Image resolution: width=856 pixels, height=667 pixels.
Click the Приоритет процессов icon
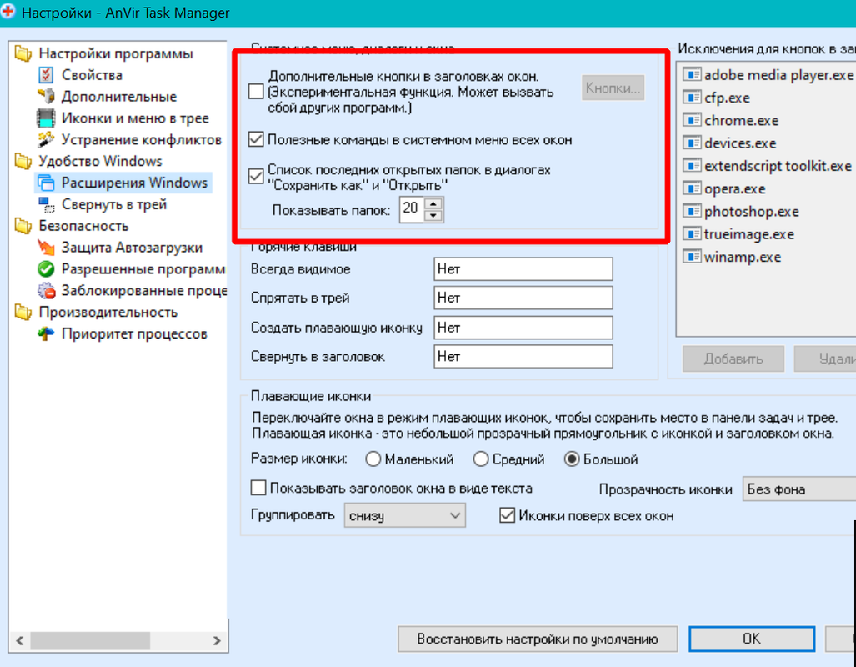point(46,333)
